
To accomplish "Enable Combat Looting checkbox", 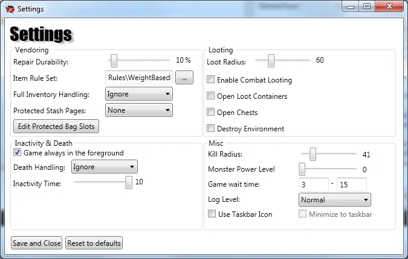I will point(211,80).
